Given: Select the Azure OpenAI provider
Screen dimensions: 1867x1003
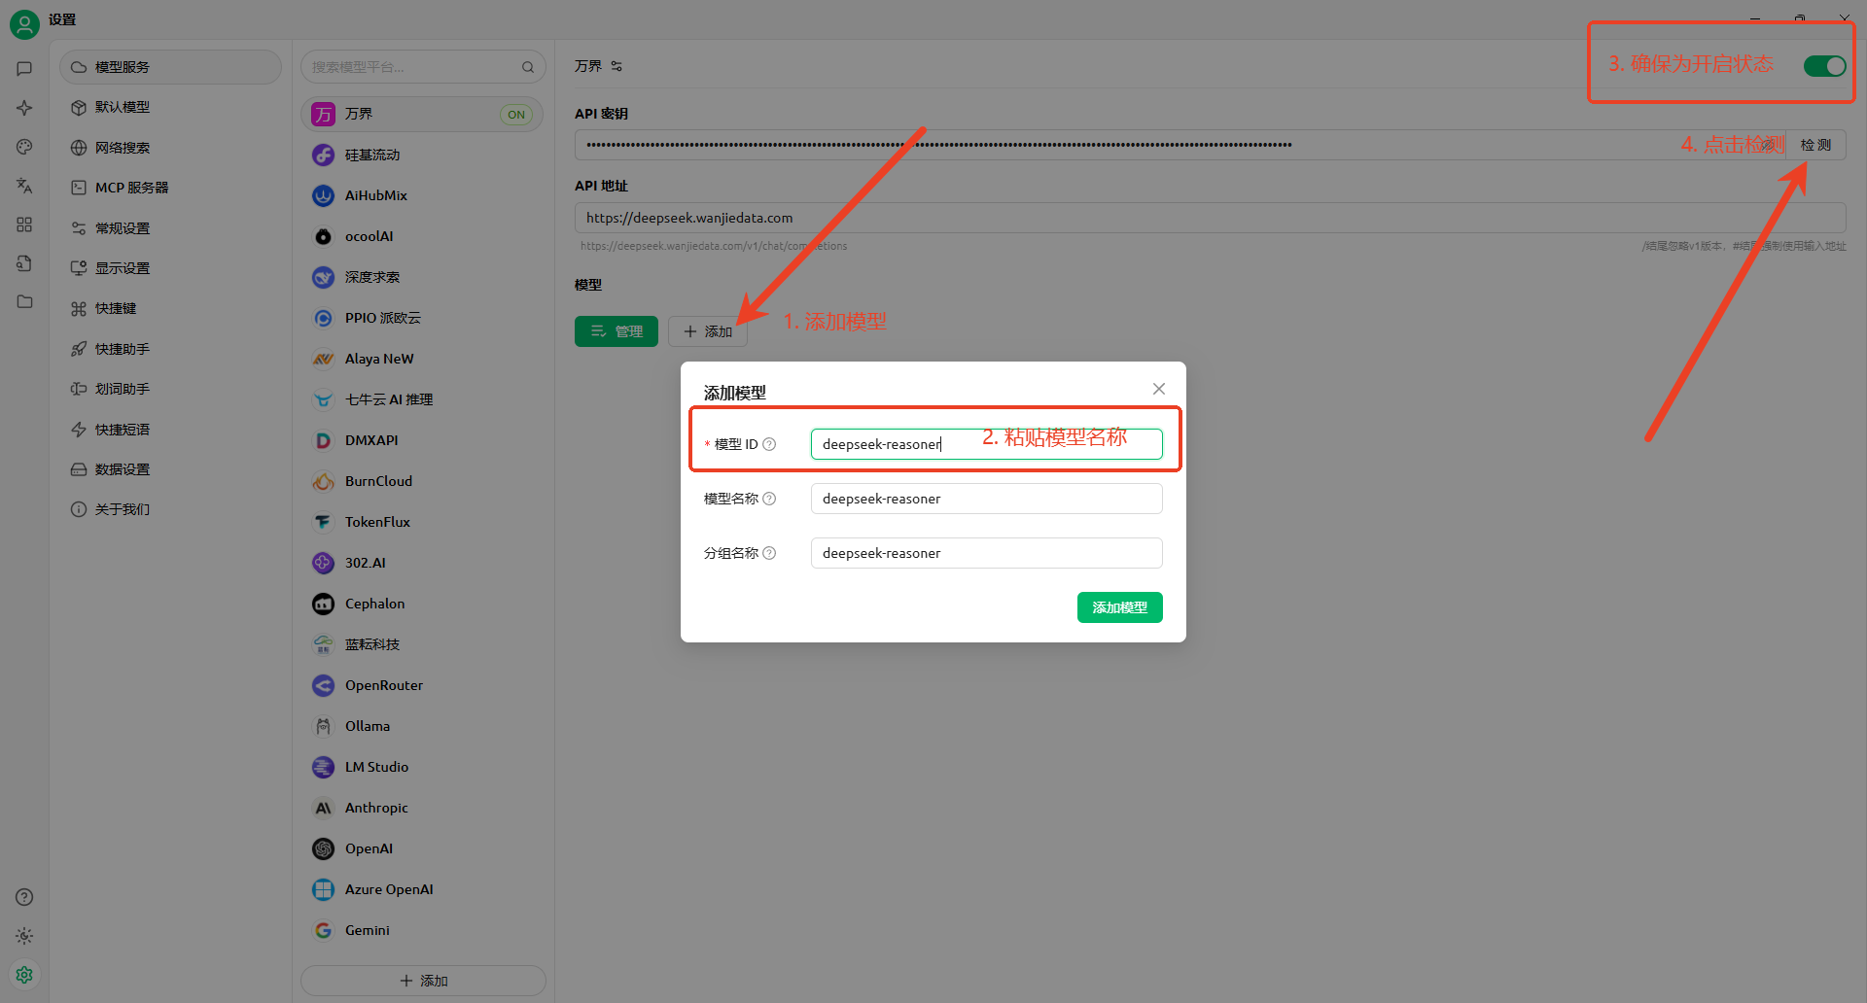Looking at the screenshot, I should (x=422, y=889).
